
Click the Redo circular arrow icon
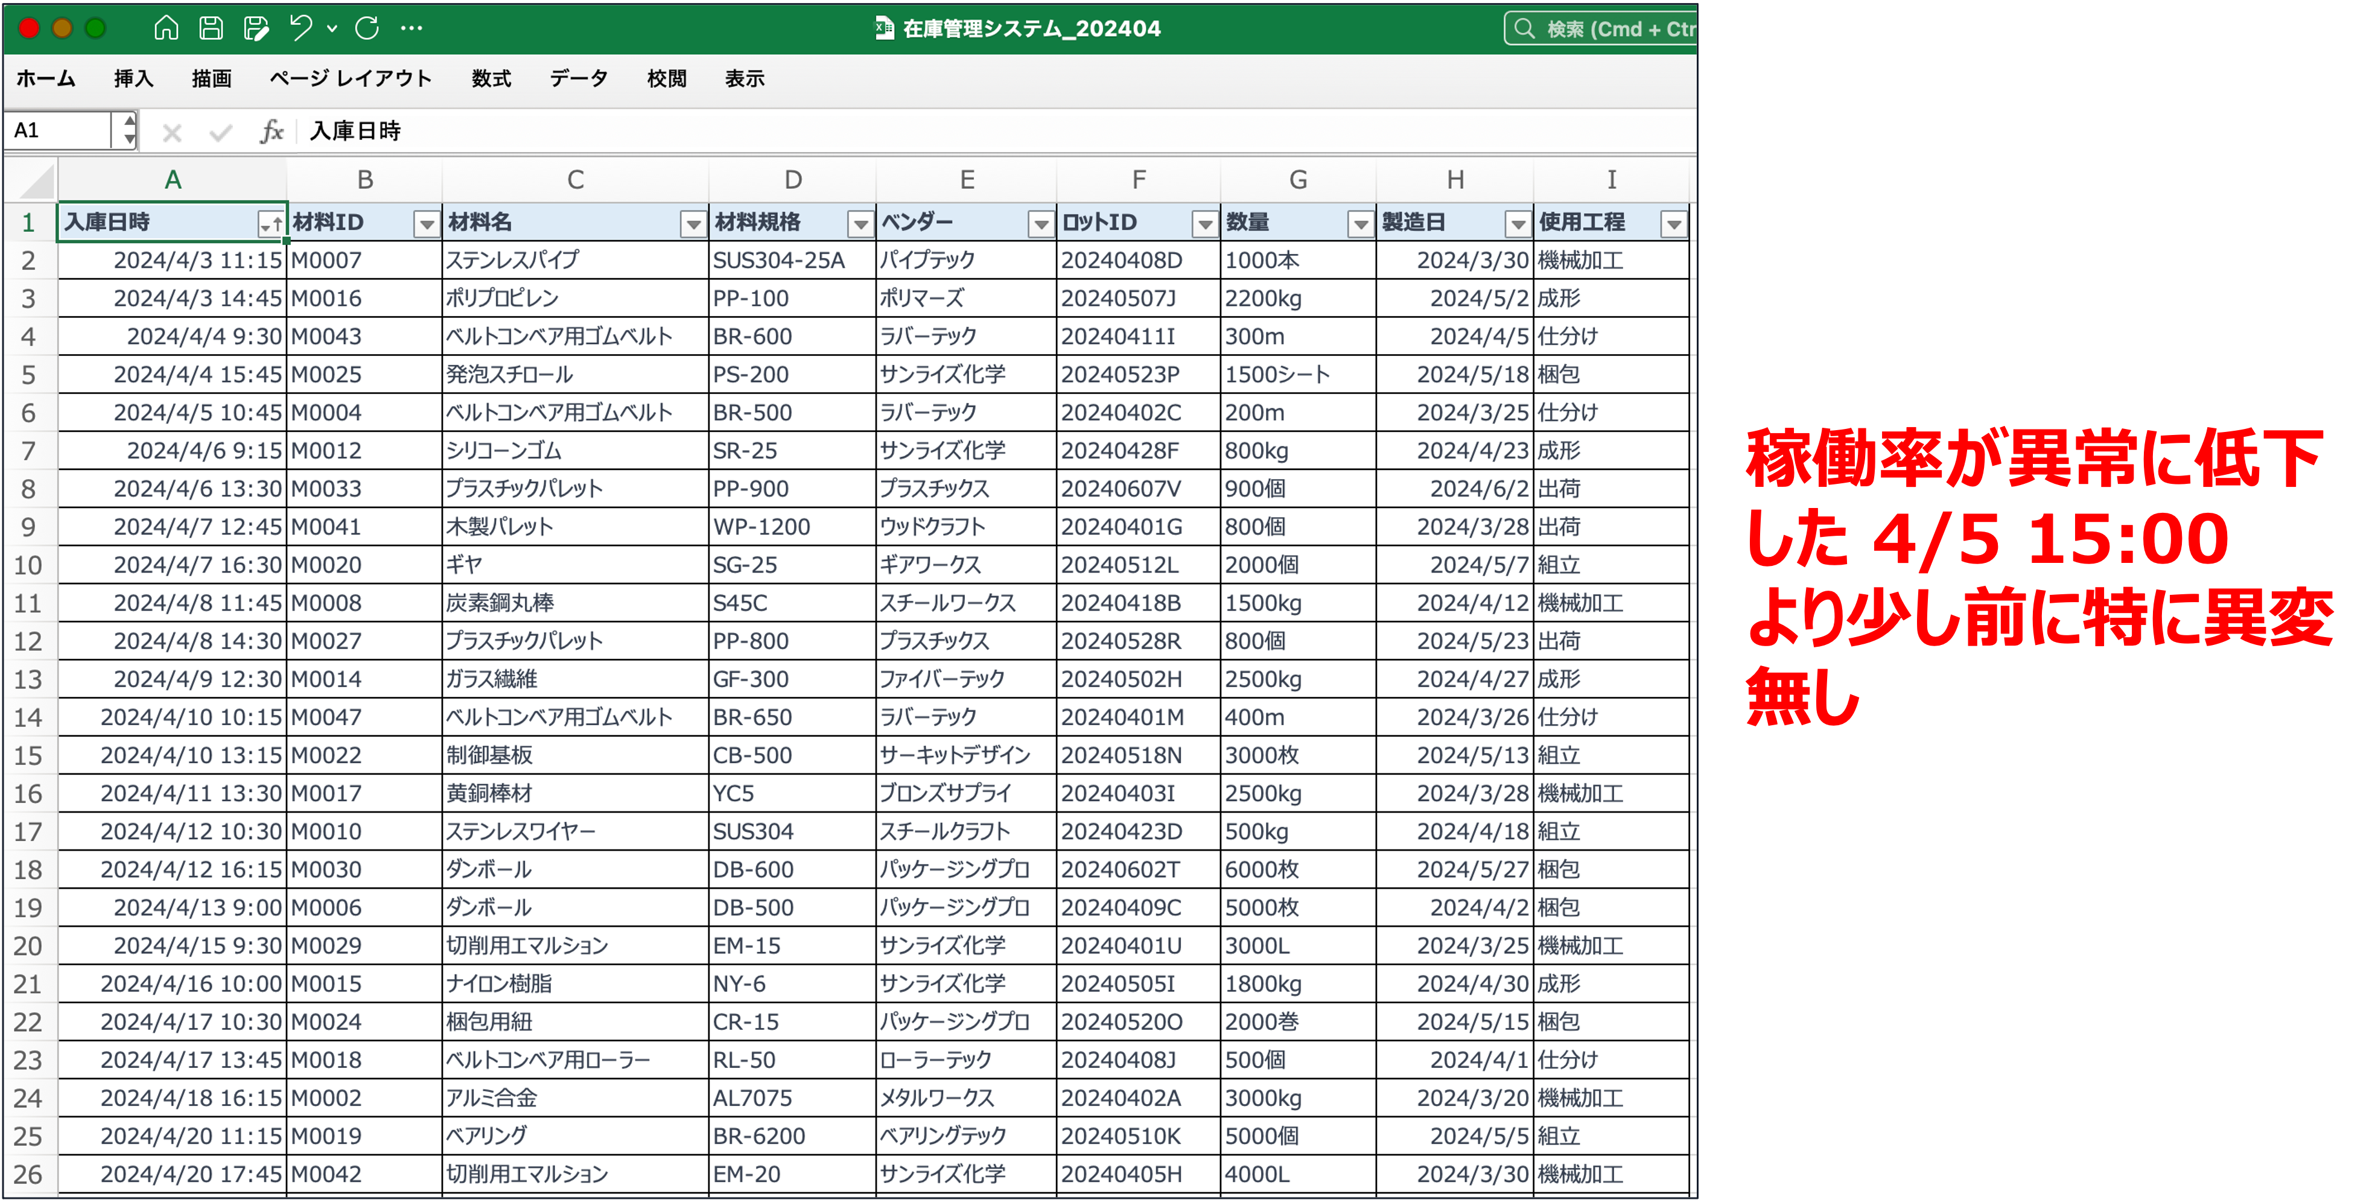367,28
